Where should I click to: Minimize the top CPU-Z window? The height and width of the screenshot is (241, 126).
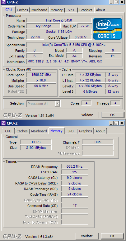111,2
